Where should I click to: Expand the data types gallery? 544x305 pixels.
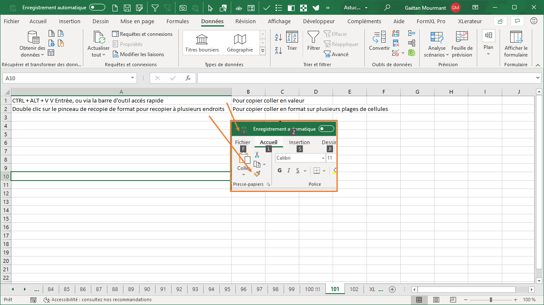(x=262, y=51)
